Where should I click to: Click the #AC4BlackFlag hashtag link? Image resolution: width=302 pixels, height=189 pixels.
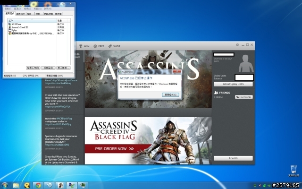[64, 119]
